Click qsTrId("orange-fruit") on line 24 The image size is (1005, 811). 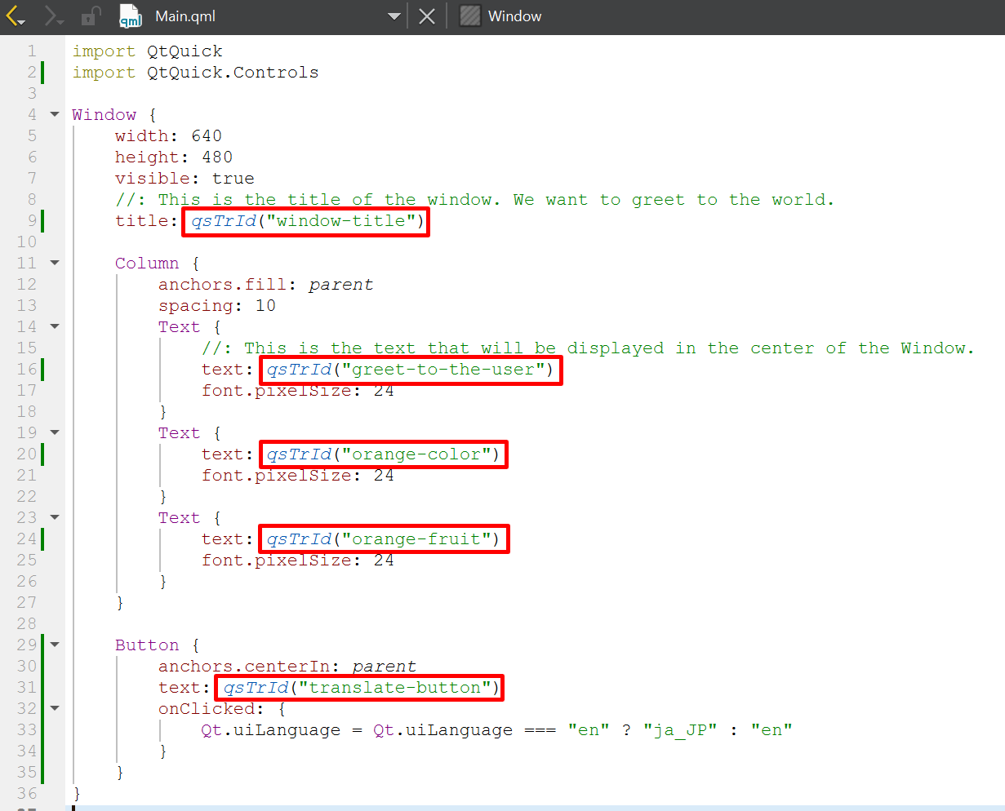[x=384, y=539]
